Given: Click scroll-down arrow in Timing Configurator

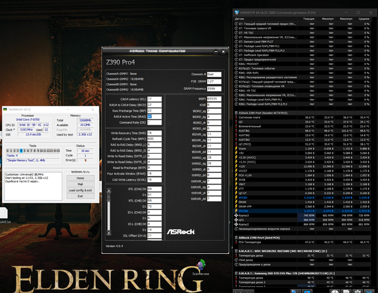Looking at the screenshot, I should tap(109, 233).
